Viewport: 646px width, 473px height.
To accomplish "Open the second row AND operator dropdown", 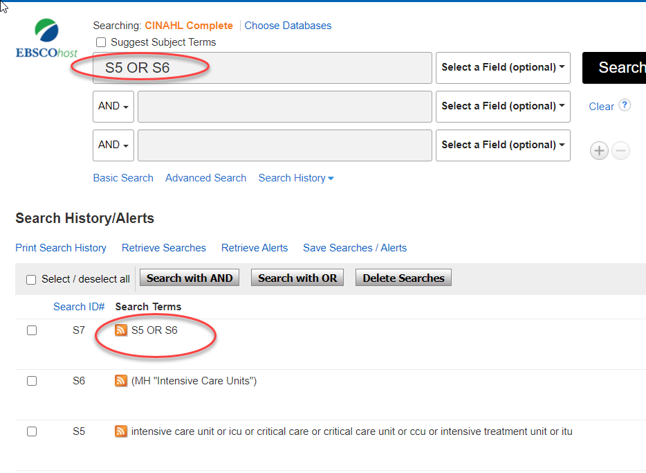I will click(x=113, y=107).
